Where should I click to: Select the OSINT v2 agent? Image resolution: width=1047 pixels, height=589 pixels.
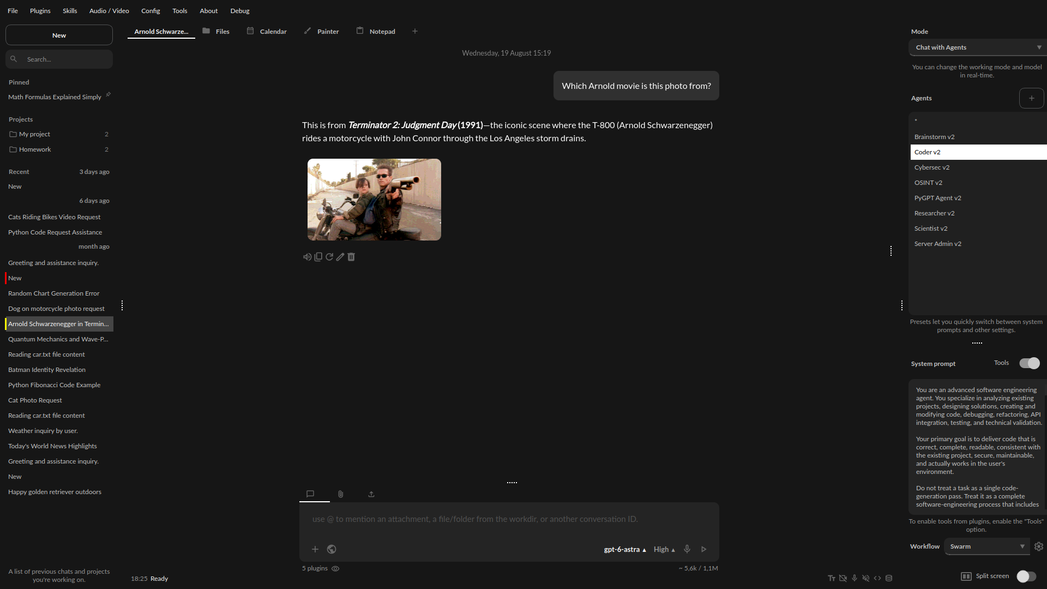978,183
